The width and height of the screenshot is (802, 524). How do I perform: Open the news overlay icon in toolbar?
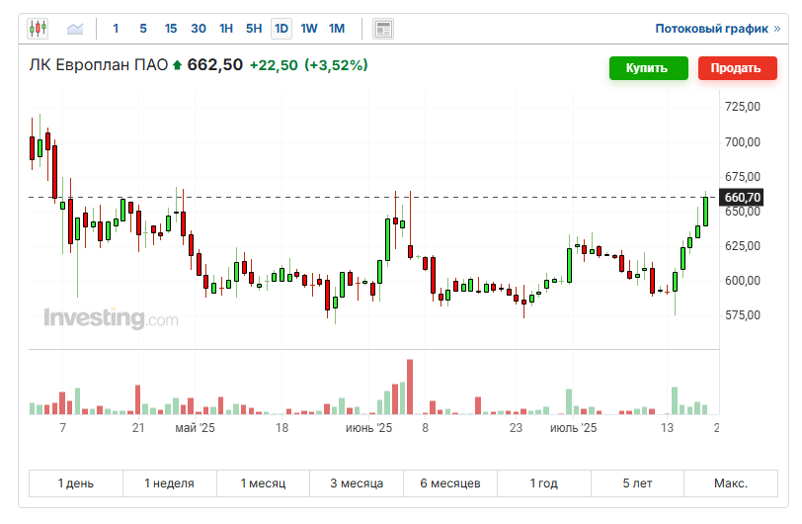[x=383, y=29]
